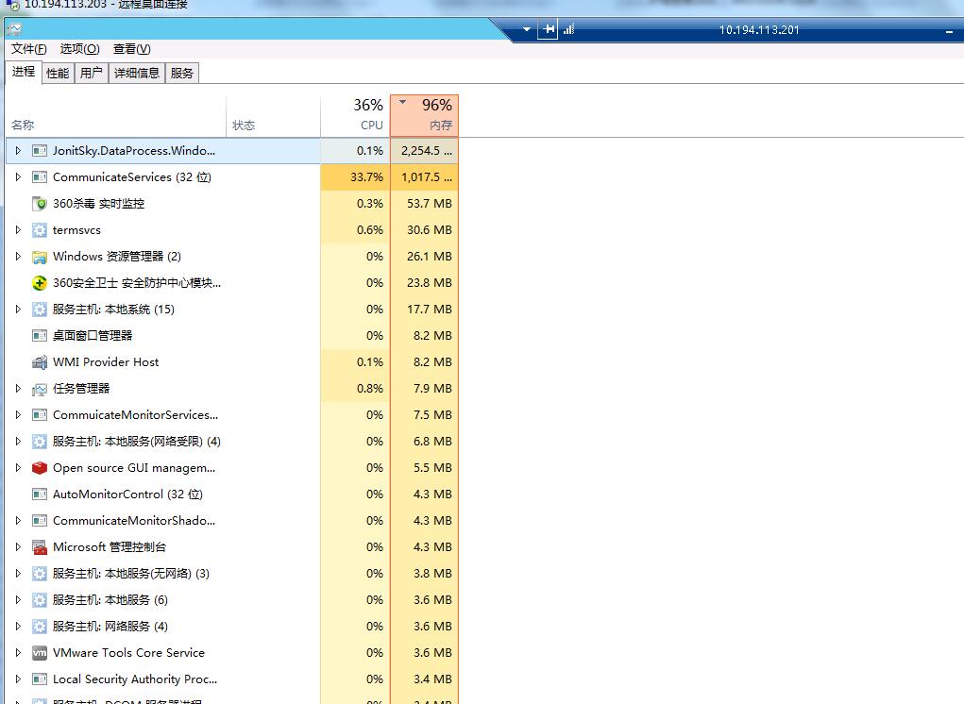Click the Windows 资源管理器 folder icon
Screen dimensions: 964x704
click(x=40, y=256)
